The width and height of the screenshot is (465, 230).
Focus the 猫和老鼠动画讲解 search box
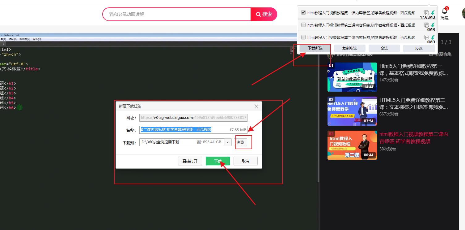(x=177, y=14)
